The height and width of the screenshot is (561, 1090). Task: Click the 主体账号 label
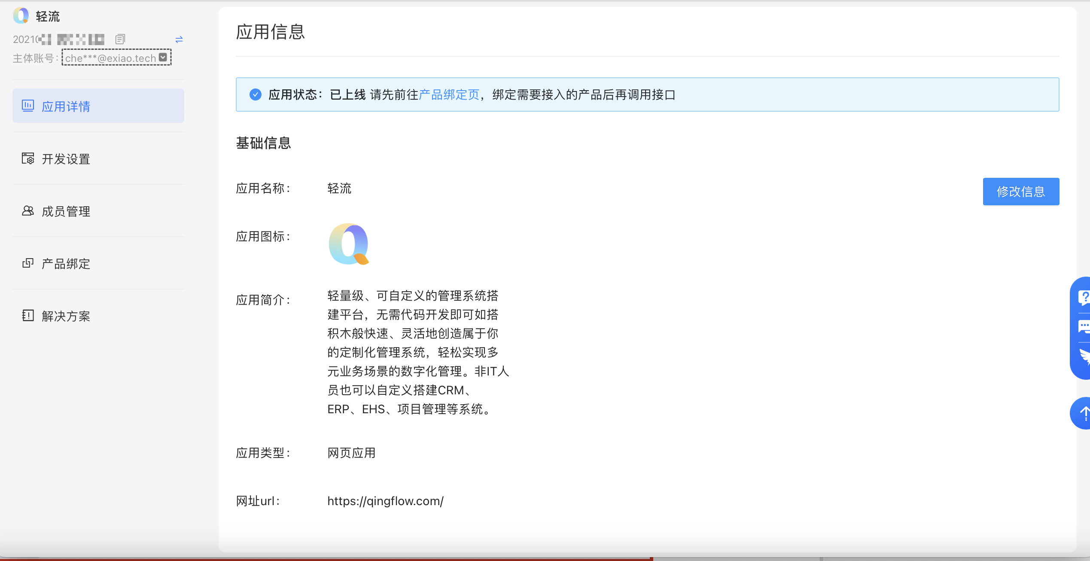35,58
